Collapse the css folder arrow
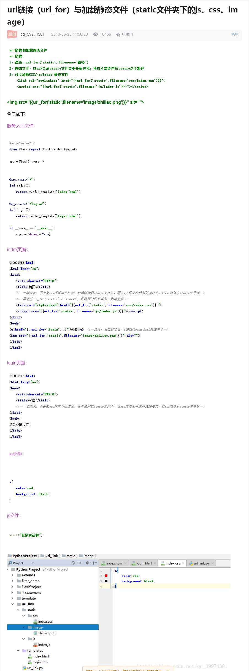Image resolution: width=249 pixels, height=671 pixels. 23,616
